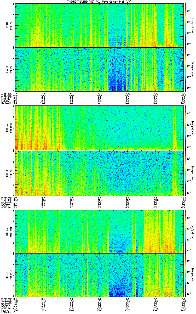Click the THE B-parallel spectrogram panel
This screenshot has height=314, width=196.
(x=99, y=275)
